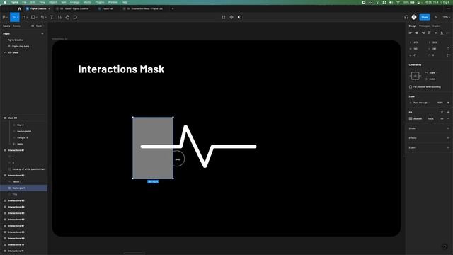
Task: Click the independent corners icon
Action: coord(448,55)
